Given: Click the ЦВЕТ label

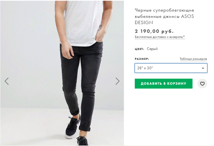Looking at the screenshot, I should 139,49.
